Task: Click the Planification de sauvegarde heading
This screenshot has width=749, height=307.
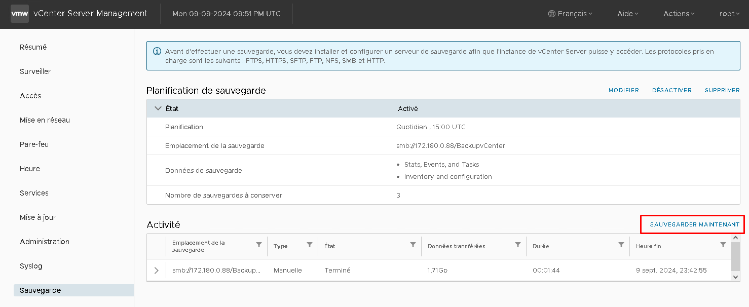Action: (x=206, y=91)
